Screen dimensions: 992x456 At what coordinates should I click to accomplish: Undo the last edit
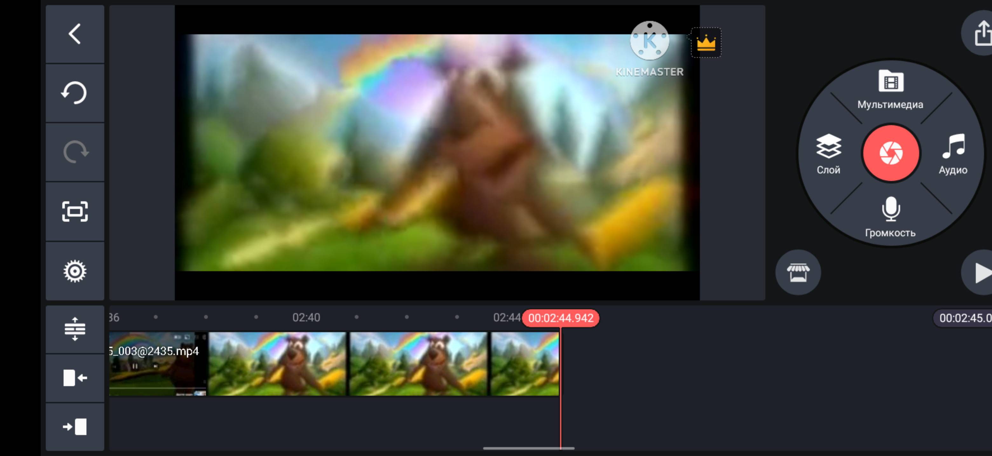tap(75, 93)
